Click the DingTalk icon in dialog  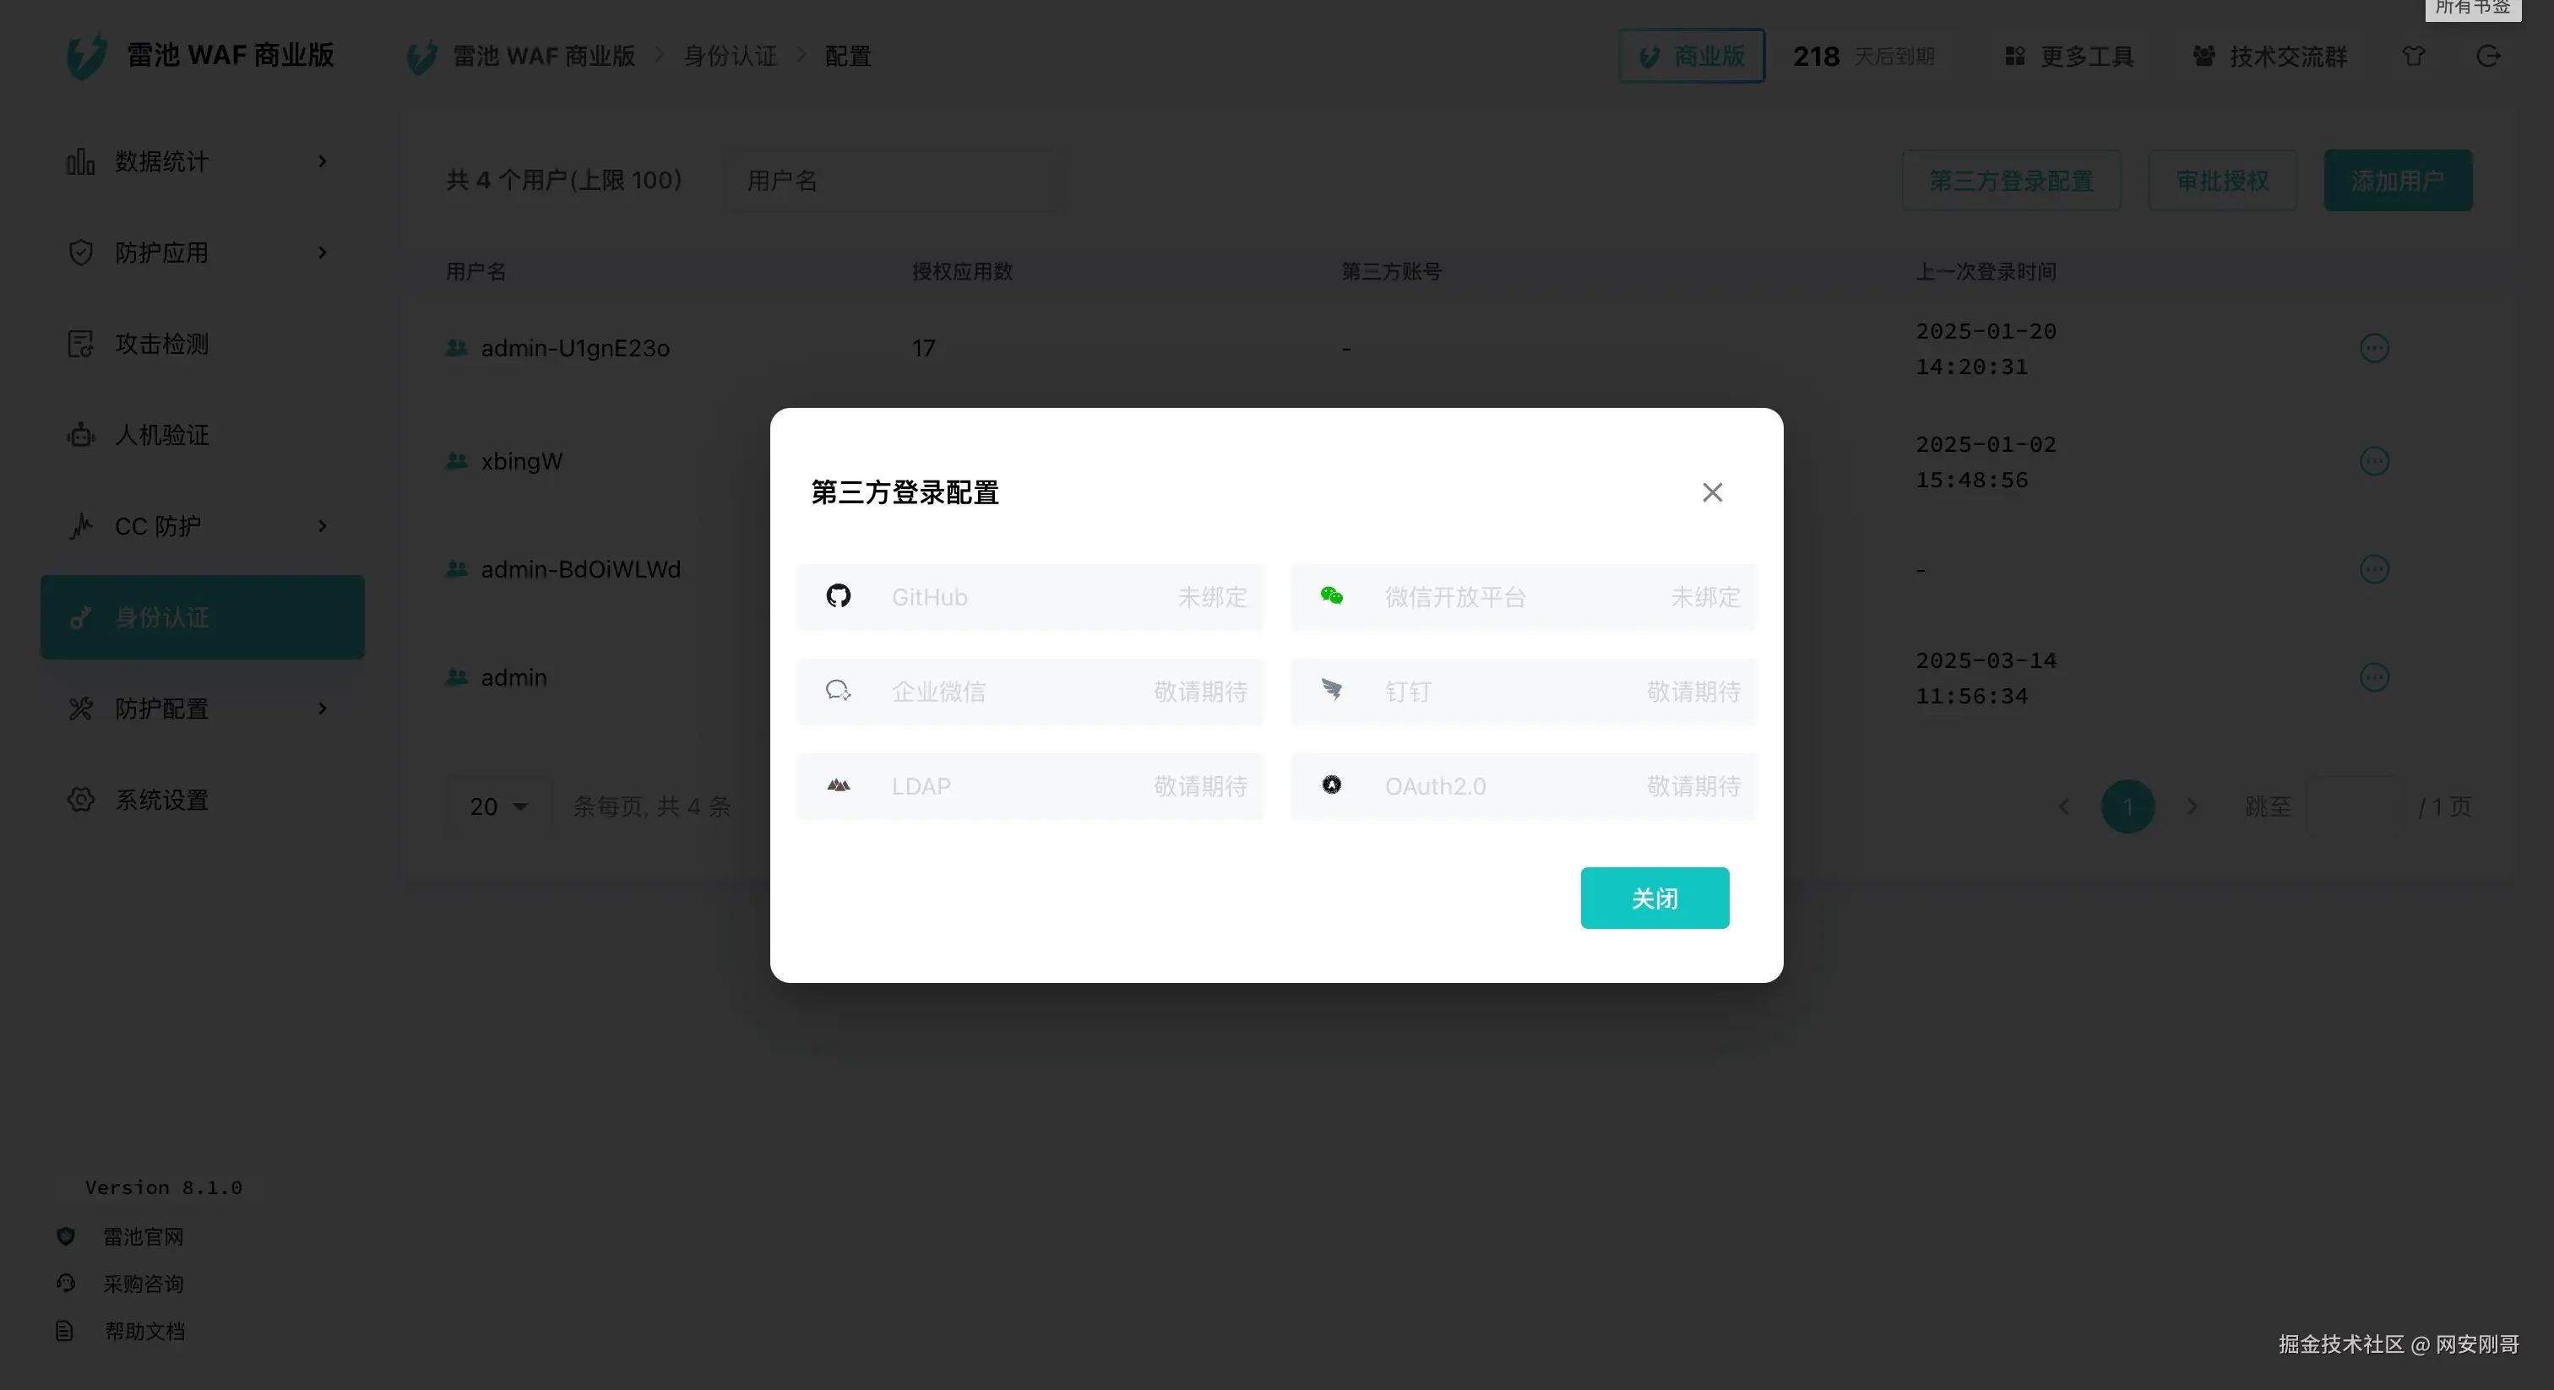coord(1332,690)
